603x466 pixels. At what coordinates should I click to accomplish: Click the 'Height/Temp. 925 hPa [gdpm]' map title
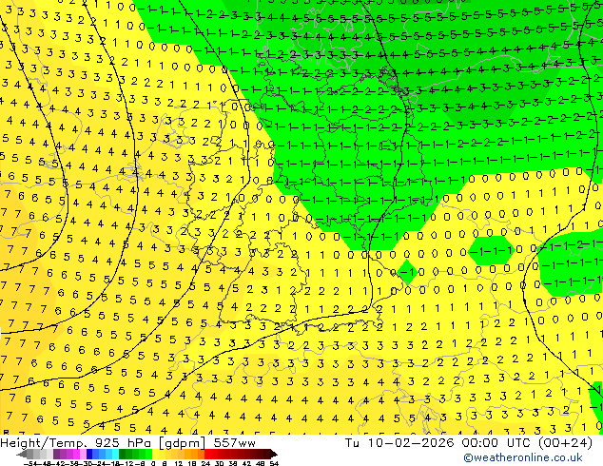[103, 443]
